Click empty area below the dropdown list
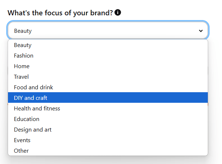 click(108, 160)
